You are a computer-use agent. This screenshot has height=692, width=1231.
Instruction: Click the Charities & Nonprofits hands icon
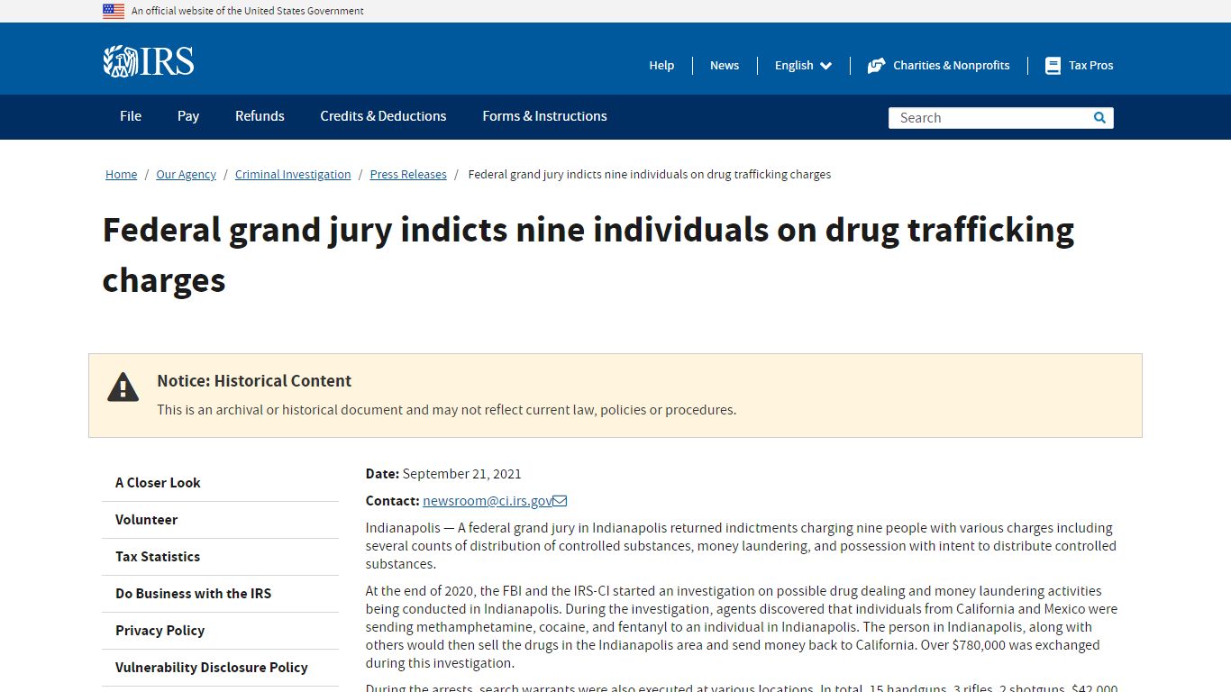(x=876, y=66)
